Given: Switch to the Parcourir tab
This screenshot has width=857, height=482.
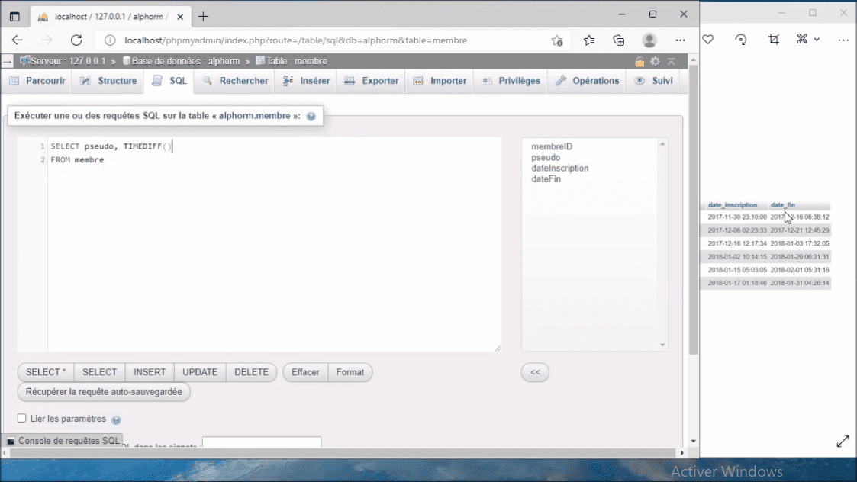Looking at the screenshot, I should pos(37,81).
